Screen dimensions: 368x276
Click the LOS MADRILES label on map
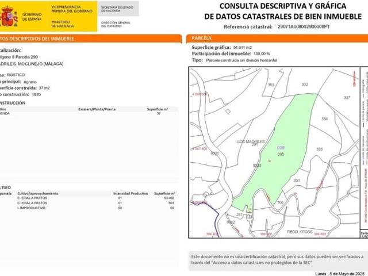pyautogui.click(x=251, y=141)
